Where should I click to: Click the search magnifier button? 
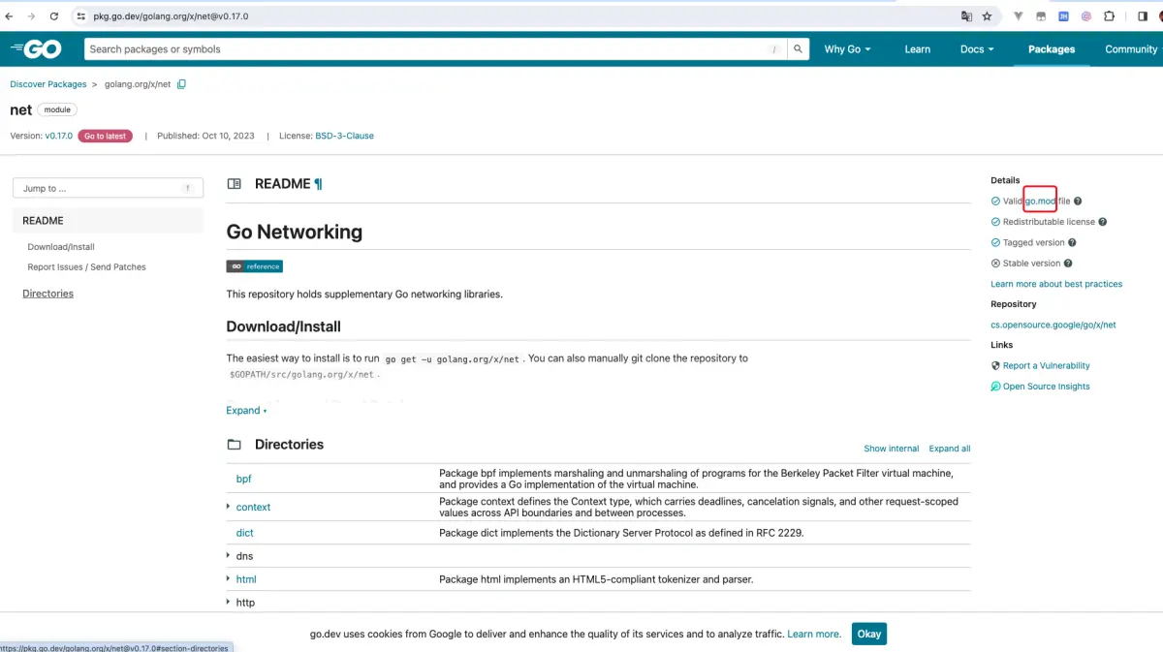798,49
